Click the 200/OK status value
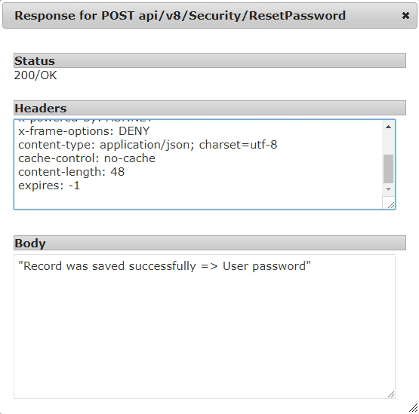Screen dimensions: 419x414 coord(35,75)
